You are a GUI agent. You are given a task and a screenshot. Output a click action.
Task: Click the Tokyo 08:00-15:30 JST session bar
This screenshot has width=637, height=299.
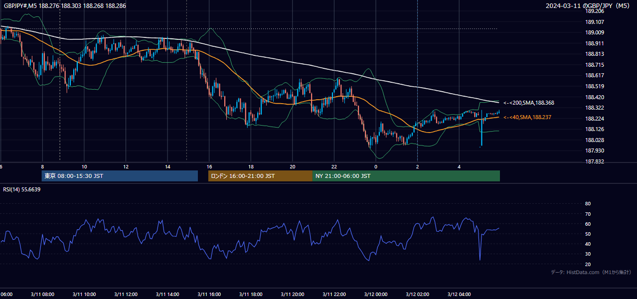tap(120, 176)
